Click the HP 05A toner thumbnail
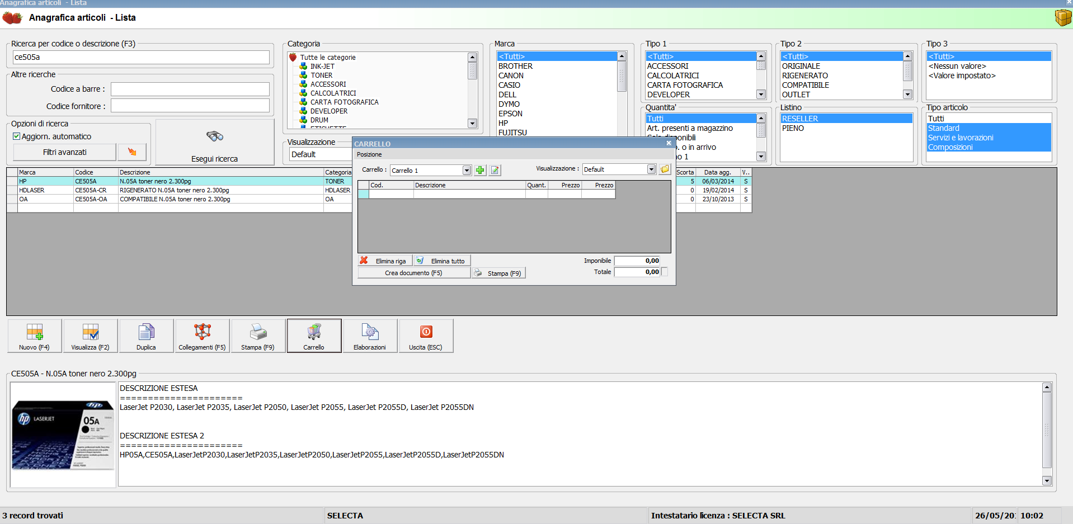This screenshot has width=1073, height=524. click(x=63, y=435)
